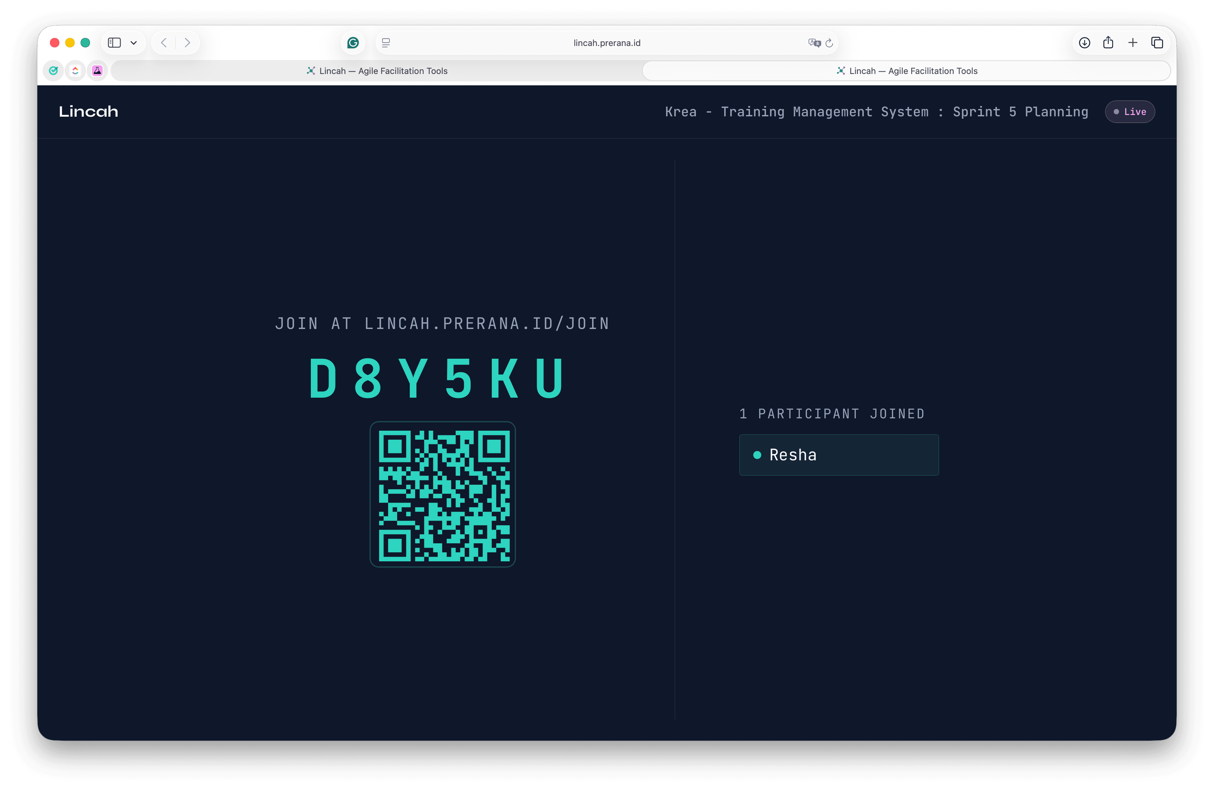Switch to the second Lincah tab
1214x790 pixels.
tap(907, 71)
